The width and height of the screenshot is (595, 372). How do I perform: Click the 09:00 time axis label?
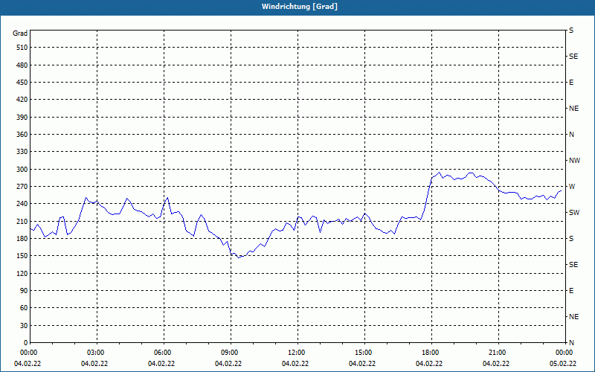(228, 353)
